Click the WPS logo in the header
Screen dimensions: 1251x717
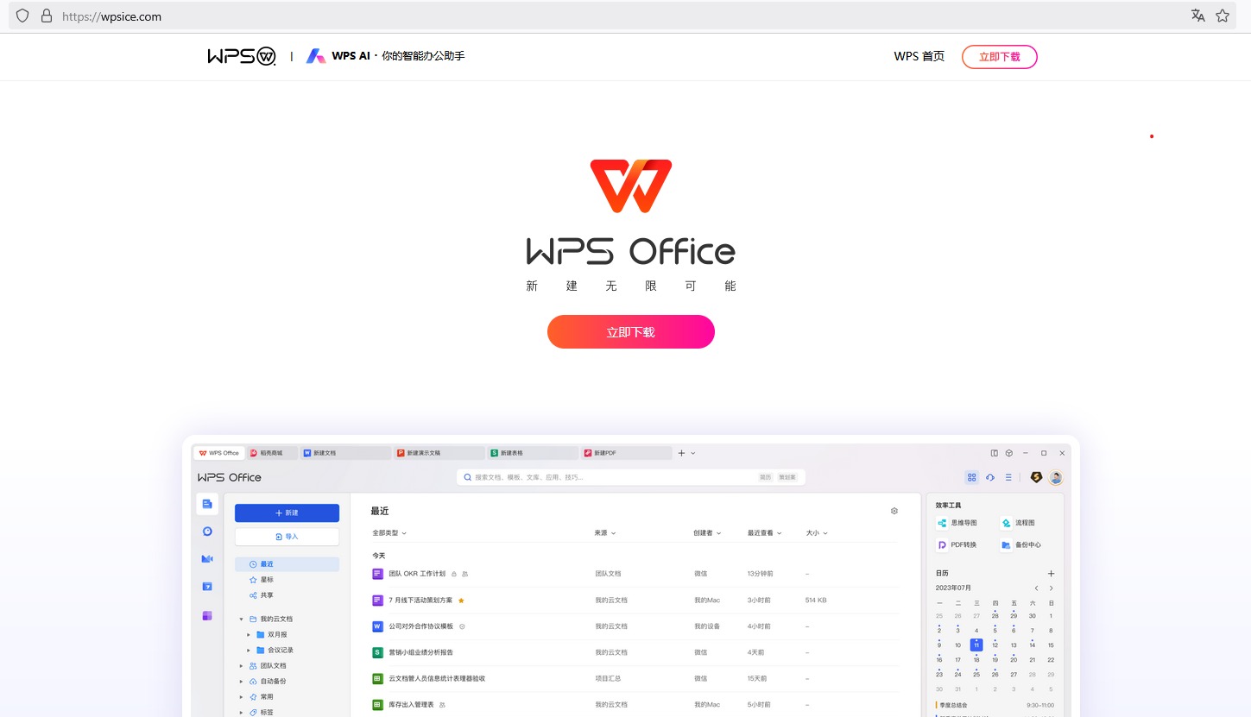point(241,56)
